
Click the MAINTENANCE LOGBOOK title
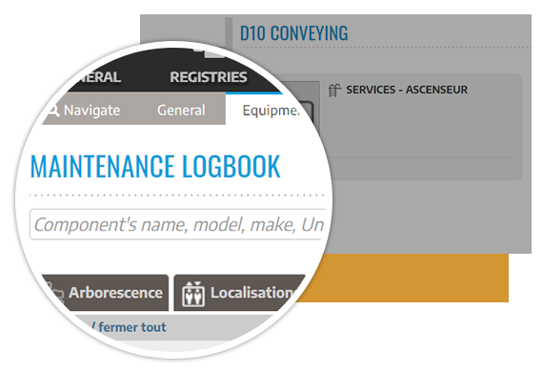(155, 167)
